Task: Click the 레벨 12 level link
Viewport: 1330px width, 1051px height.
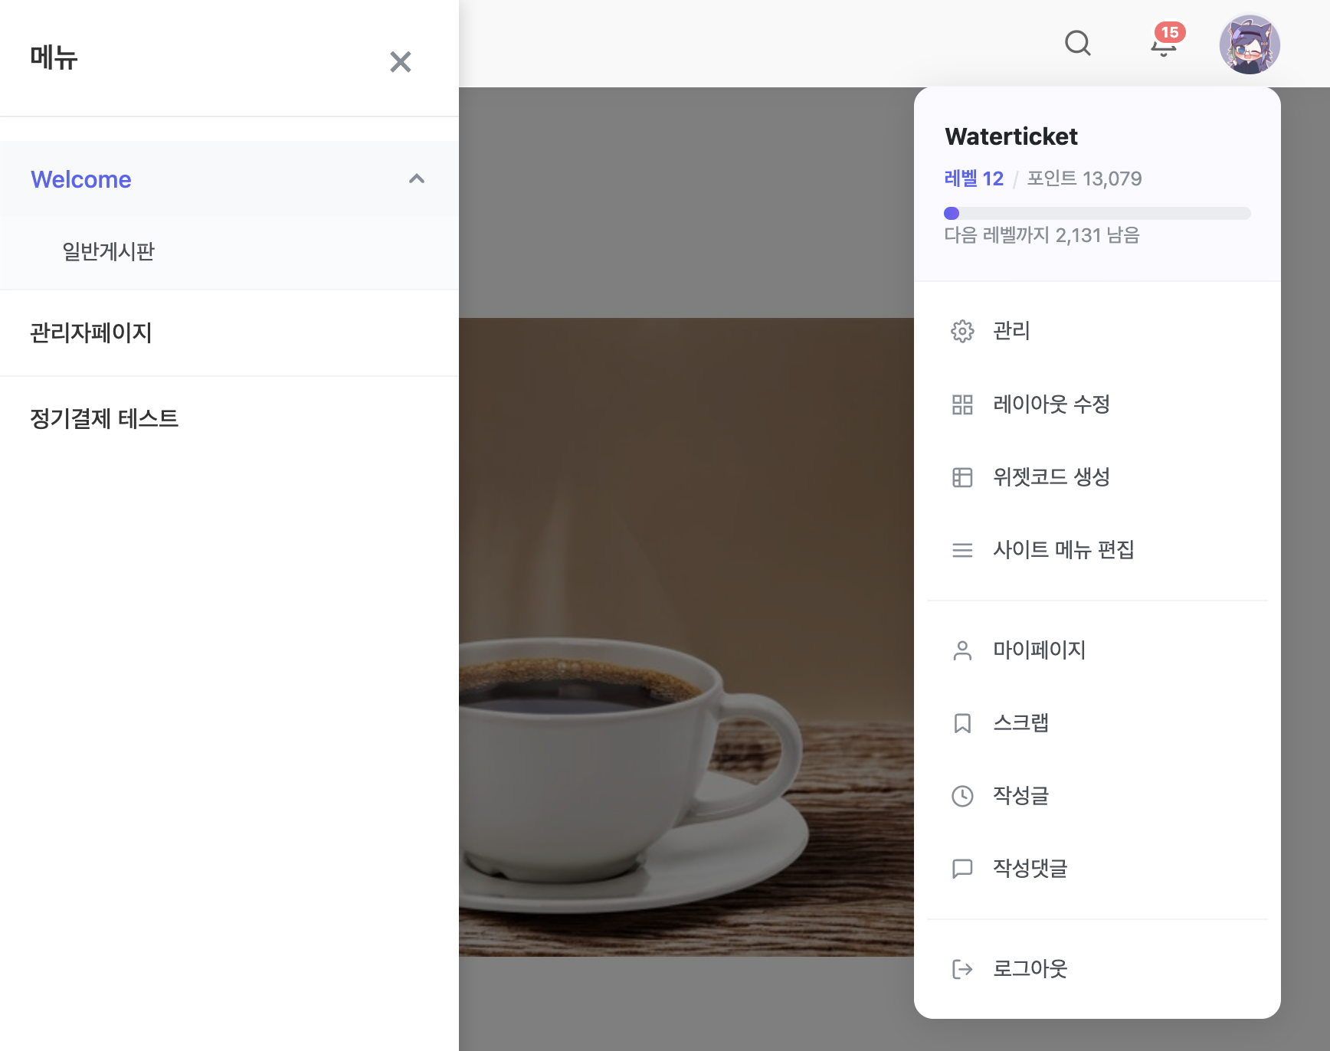Action: tap(973, 178)
